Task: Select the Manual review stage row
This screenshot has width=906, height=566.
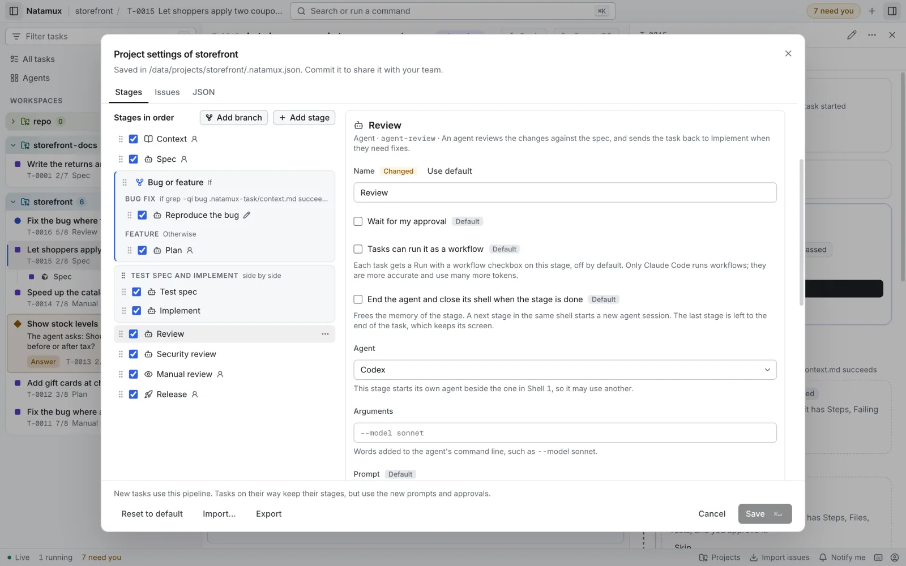Action: (x=224, y=374)
